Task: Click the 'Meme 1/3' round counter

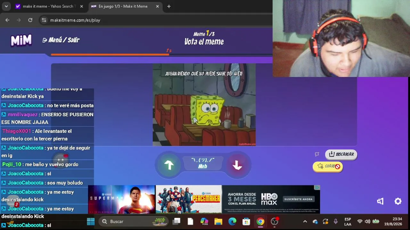Action: point(204,34)
